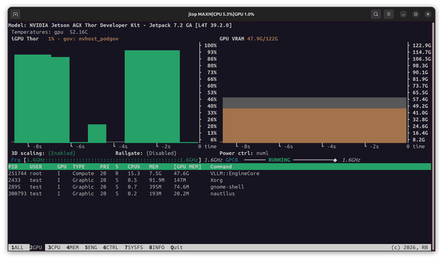This screenshot has width=443, height=260.
Task: Click the terminal vertical scrollbar
Action: coord(433,136)
